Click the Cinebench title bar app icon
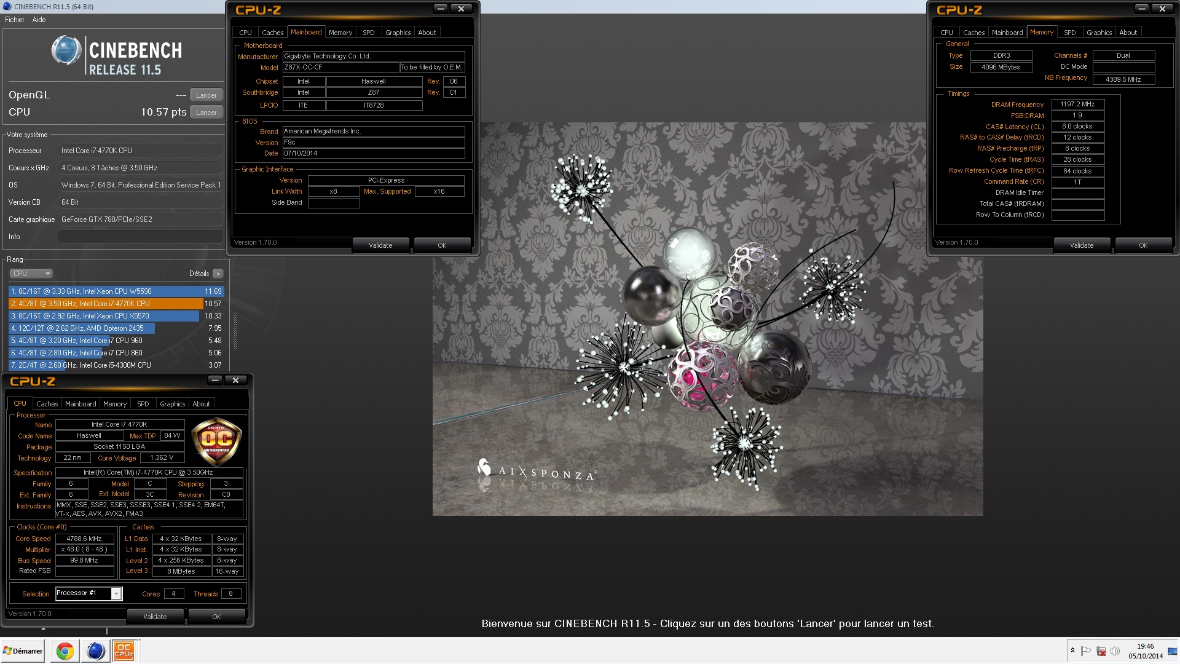This screenshot has width=1180, height=664. [7, 6]
